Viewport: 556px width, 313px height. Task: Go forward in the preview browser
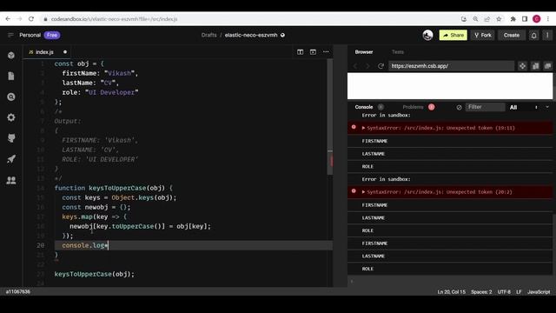(367, 66)
